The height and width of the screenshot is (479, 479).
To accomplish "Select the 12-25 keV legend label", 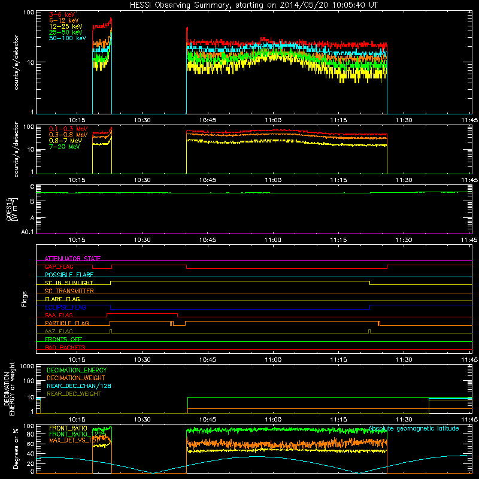I will [66, 26].
